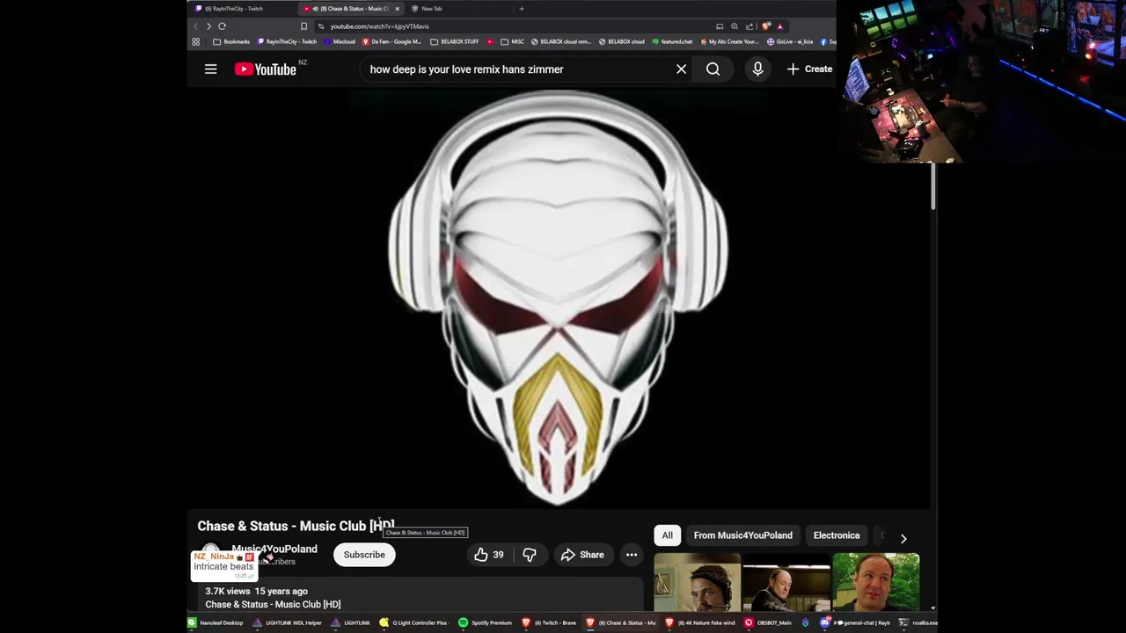This screenshot has height=633, width=1126.
Task: Share the Chase & Status video
Action: click(x=582, y=555)
